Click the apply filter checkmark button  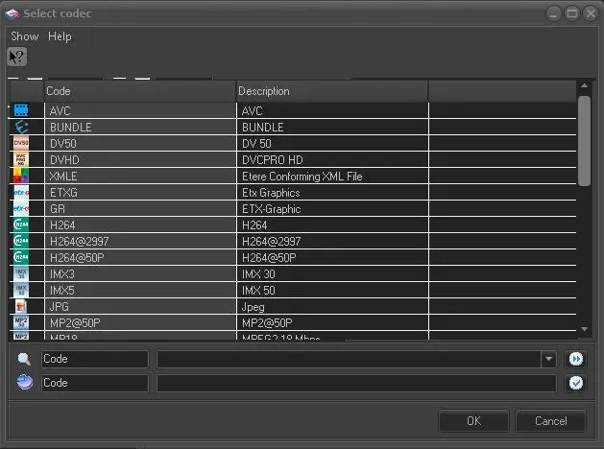576,383
